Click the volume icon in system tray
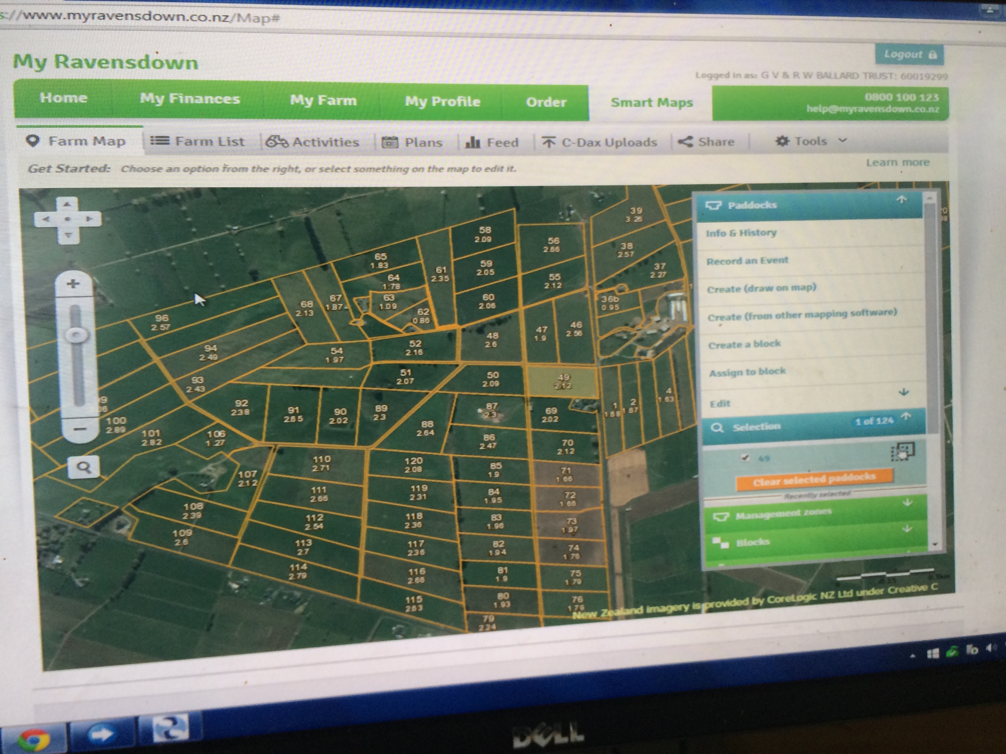1006x754 pixels. coord(992,648)
